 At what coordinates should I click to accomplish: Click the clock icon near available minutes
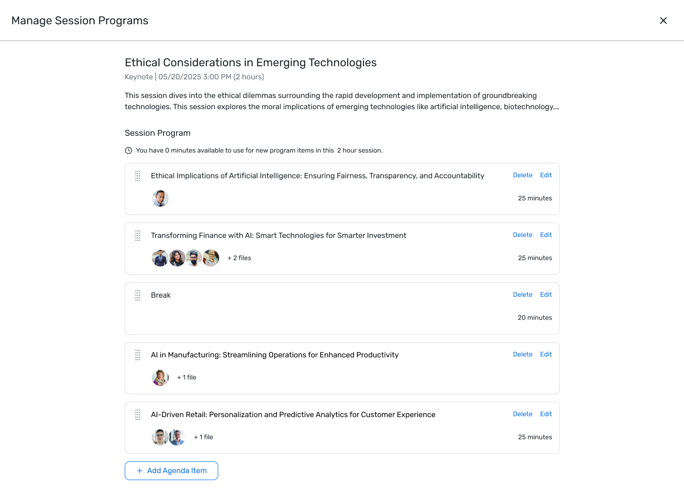(128, 150)
